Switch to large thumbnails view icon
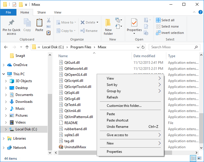 [x=199, y=158]
